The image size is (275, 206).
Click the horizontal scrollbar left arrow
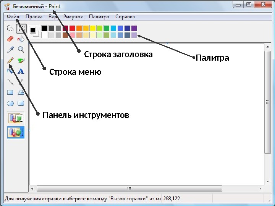click(32, 189)
